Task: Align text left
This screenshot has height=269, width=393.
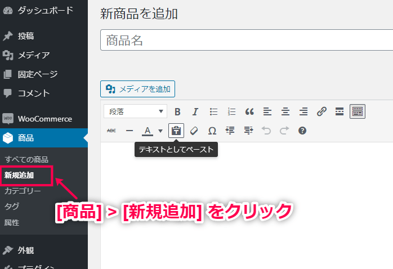Action: click(x=267, y=111)
